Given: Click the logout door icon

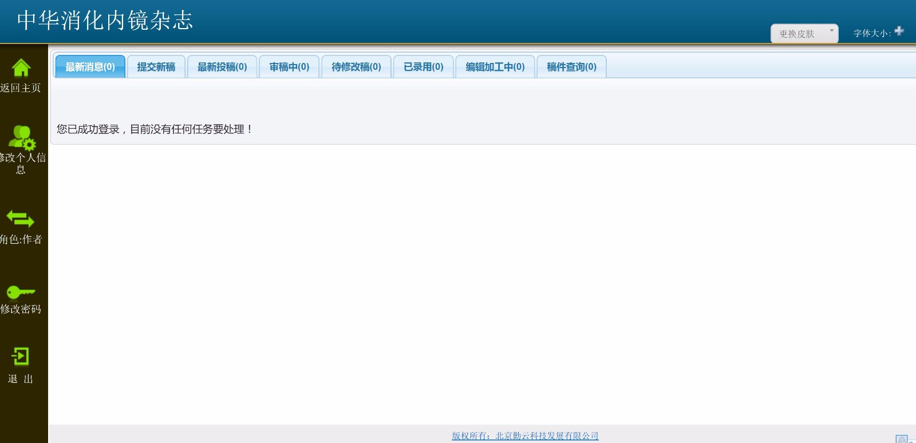Looking at the screenshot, I should (20, 357).
